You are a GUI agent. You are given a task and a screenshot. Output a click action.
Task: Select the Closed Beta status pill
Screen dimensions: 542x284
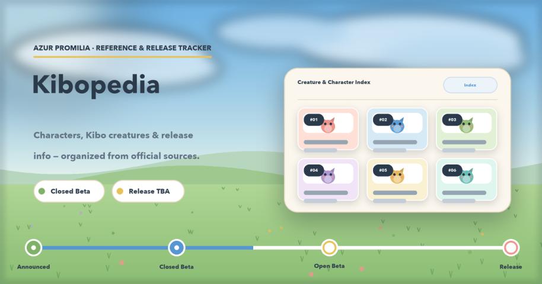[x=69, y=191]
